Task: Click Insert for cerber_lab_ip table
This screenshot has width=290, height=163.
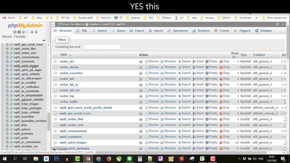Action: point(198,85)
